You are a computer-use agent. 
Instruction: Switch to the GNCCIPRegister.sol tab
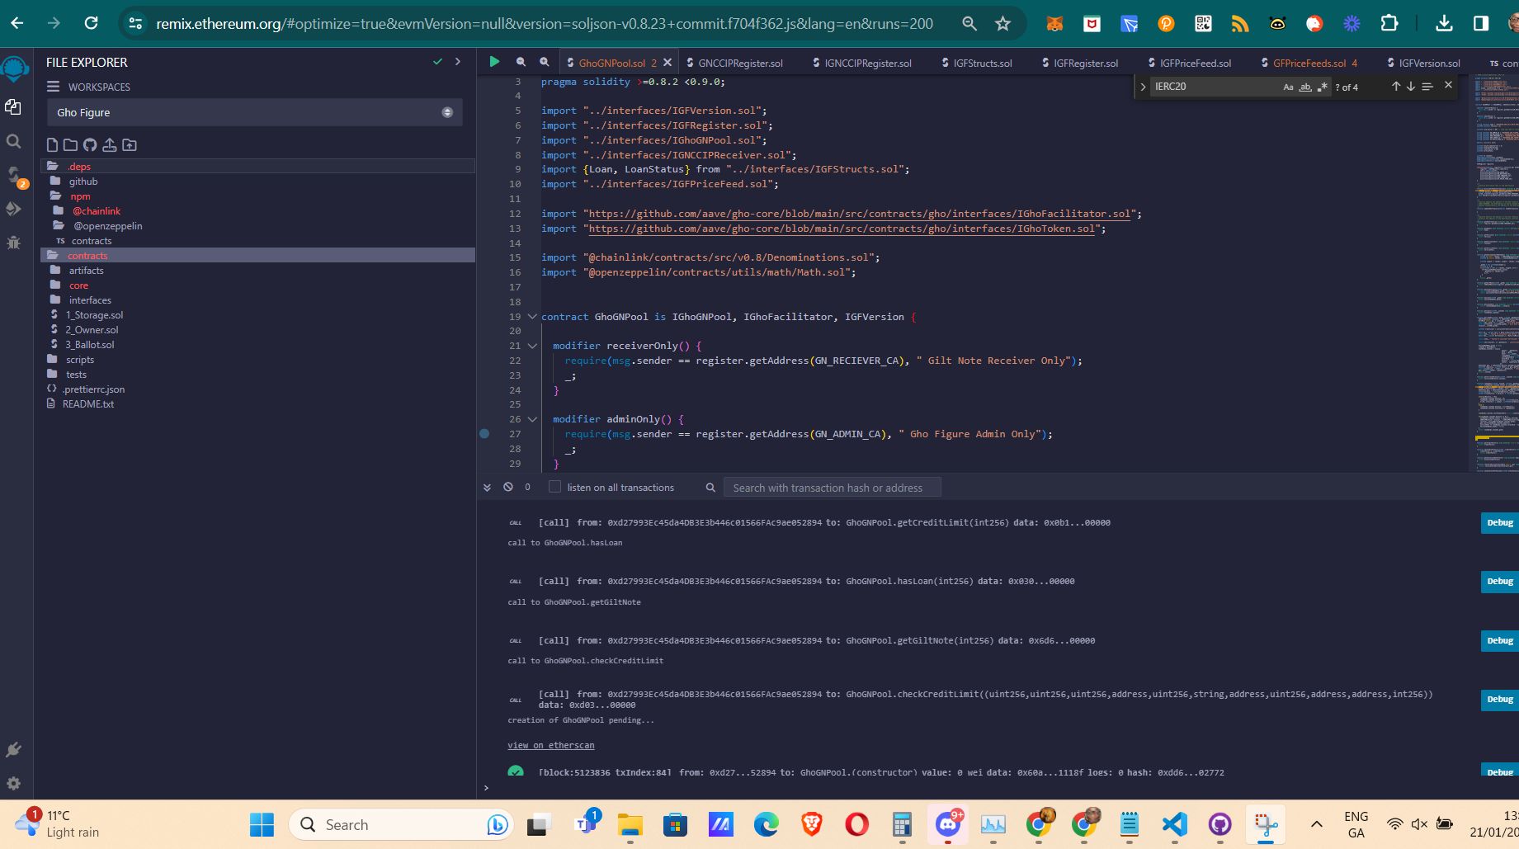(x=734, y=63)
